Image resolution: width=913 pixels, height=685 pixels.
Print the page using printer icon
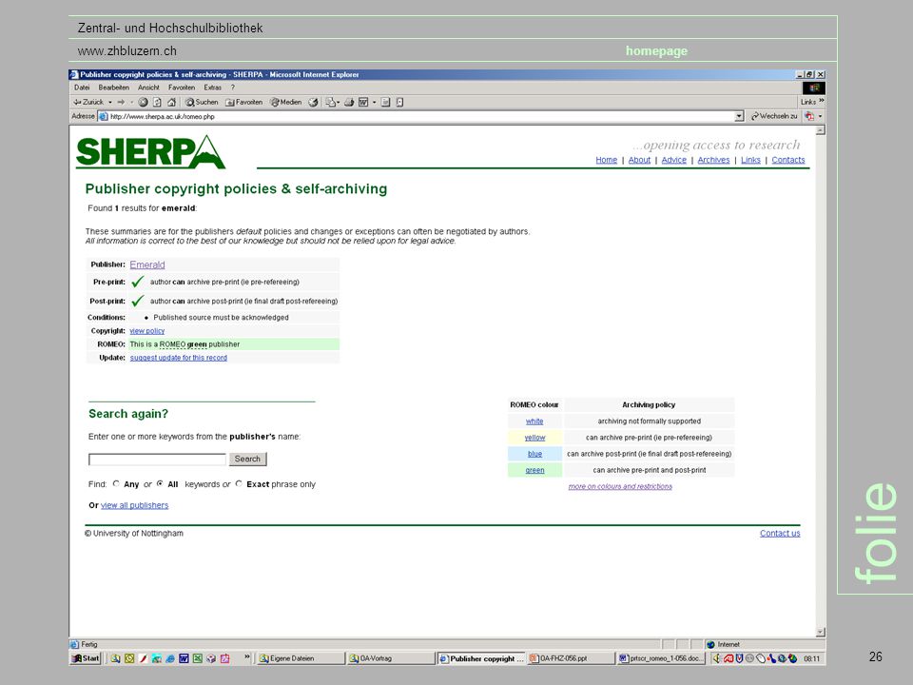349,102
